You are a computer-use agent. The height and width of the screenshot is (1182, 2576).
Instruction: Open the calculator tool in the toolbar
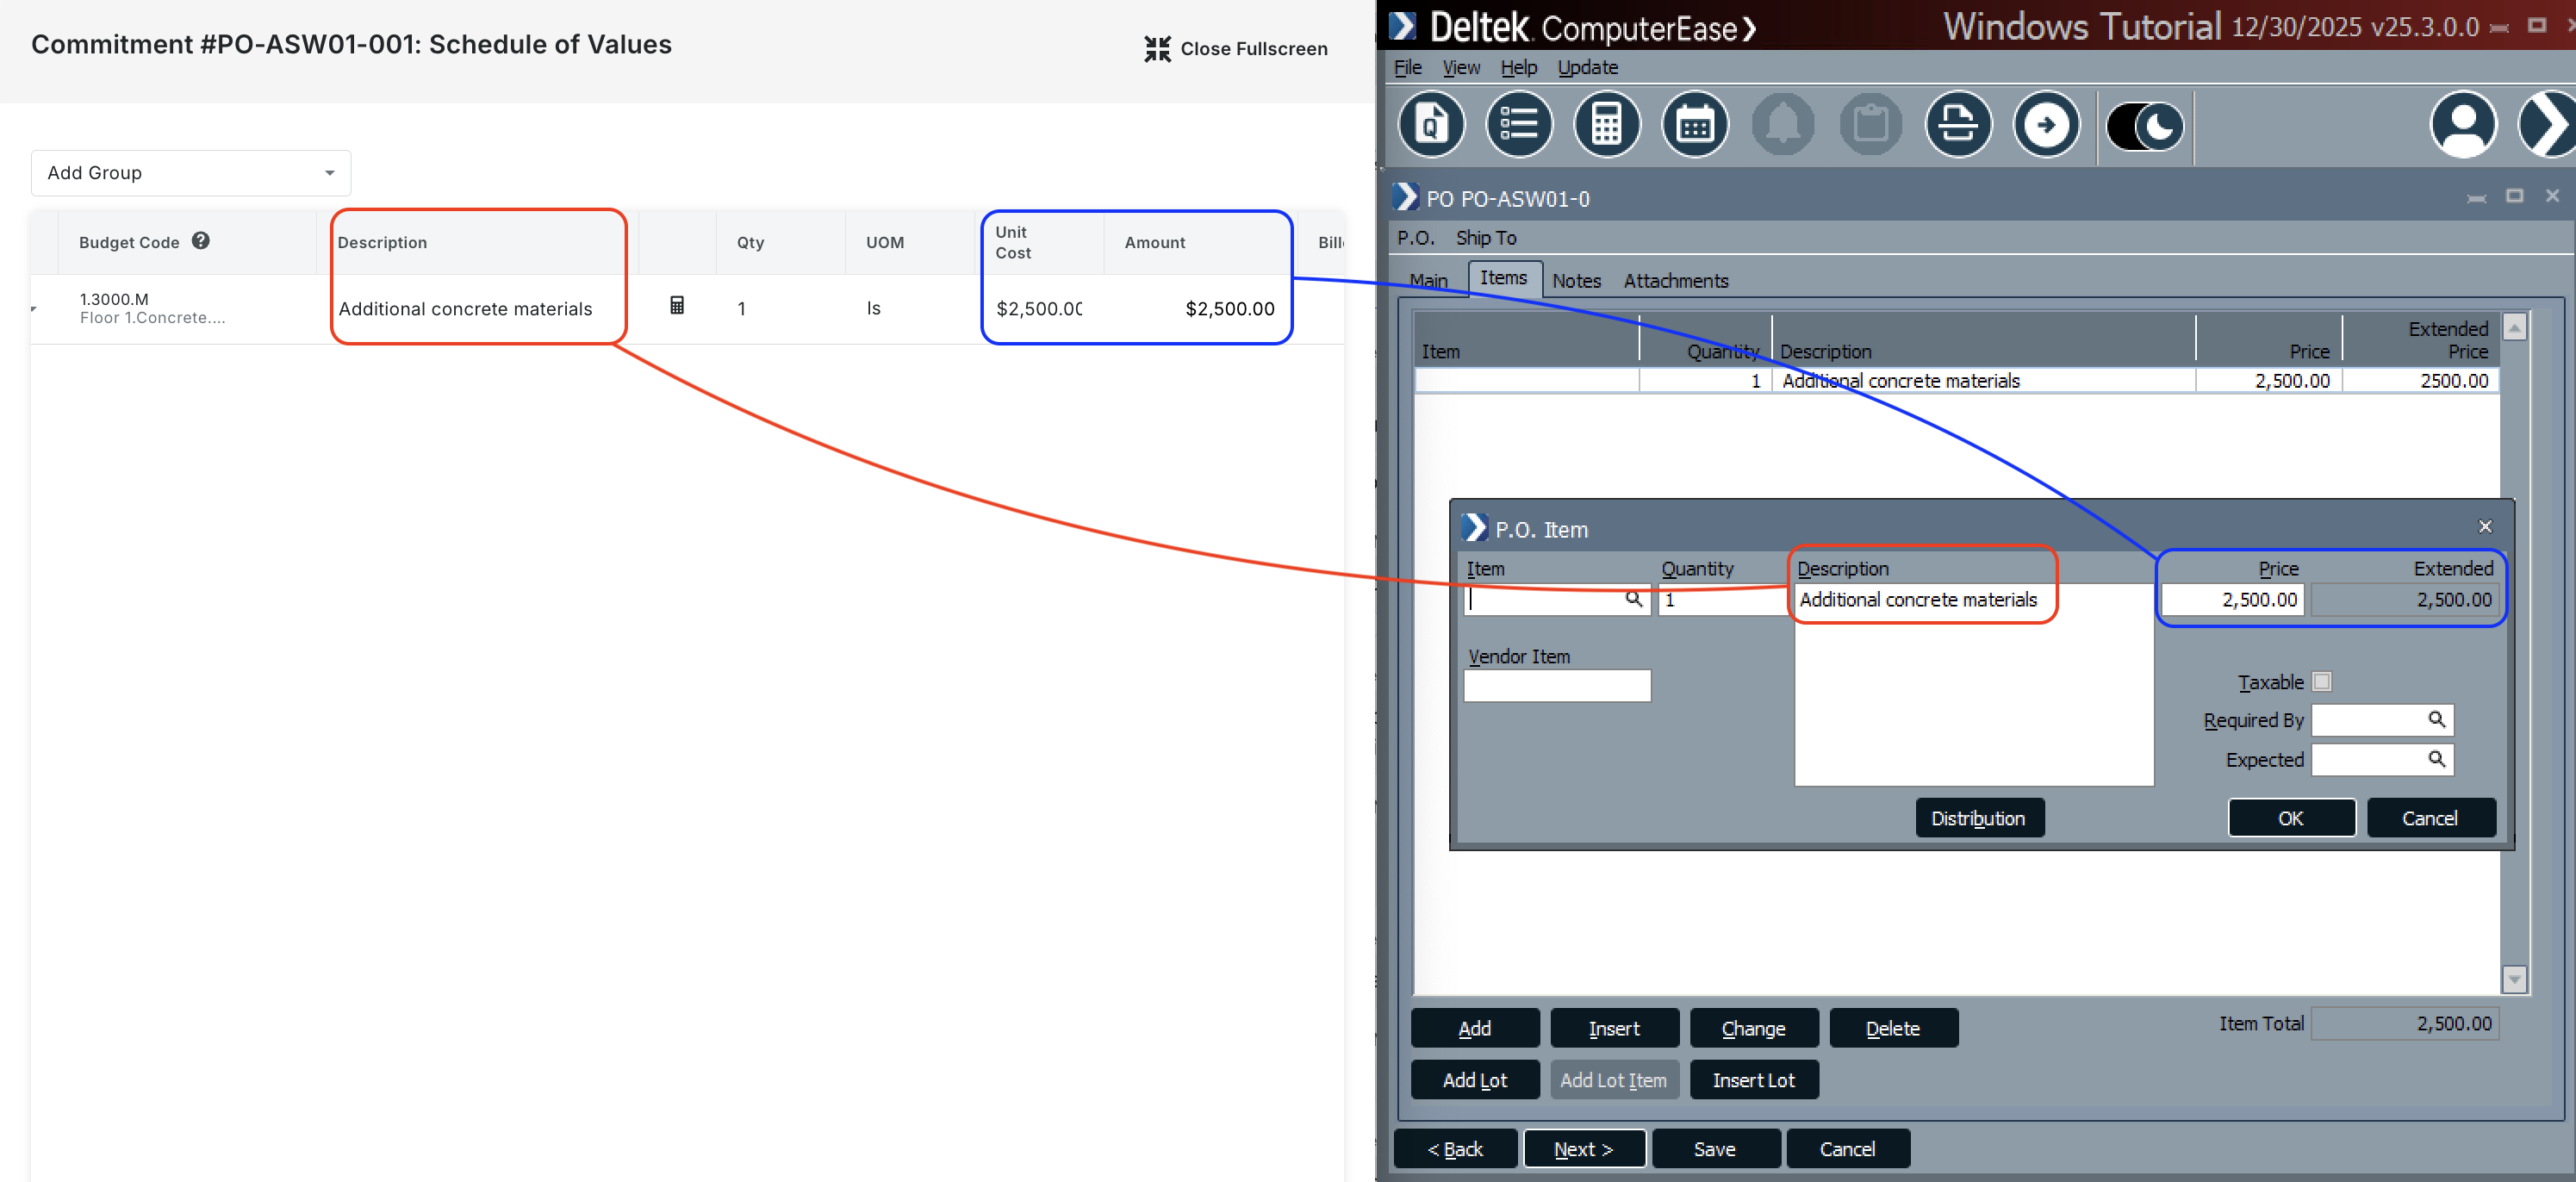click(1606, 124)
